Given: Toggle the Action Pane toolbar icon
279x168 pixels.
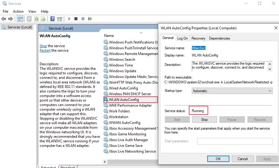Looking at the screenshot, I should [60, 19].
